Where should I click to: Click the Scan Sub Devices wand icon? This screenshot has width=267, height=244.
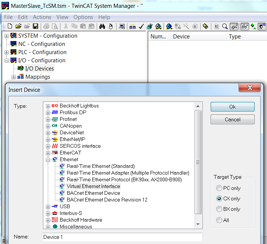pos(186,26)
